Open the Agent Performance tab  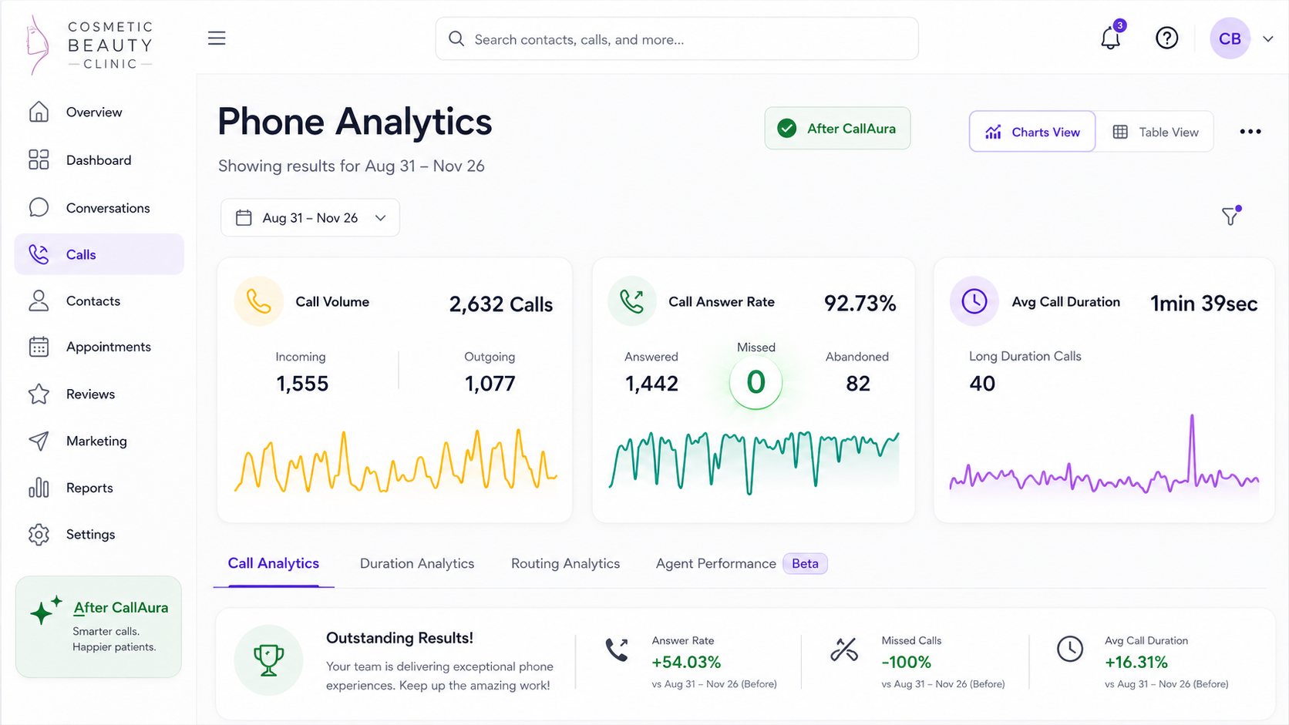click(715, 563)
